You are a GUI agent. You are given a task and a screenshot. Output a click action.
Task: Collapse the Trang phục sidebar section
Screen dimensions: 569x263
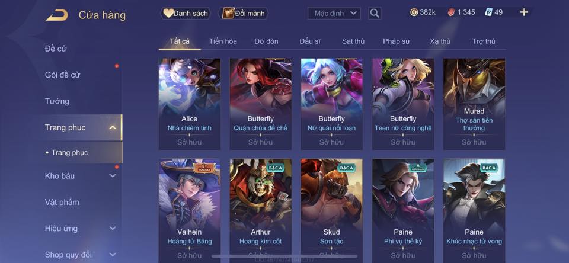113,127
